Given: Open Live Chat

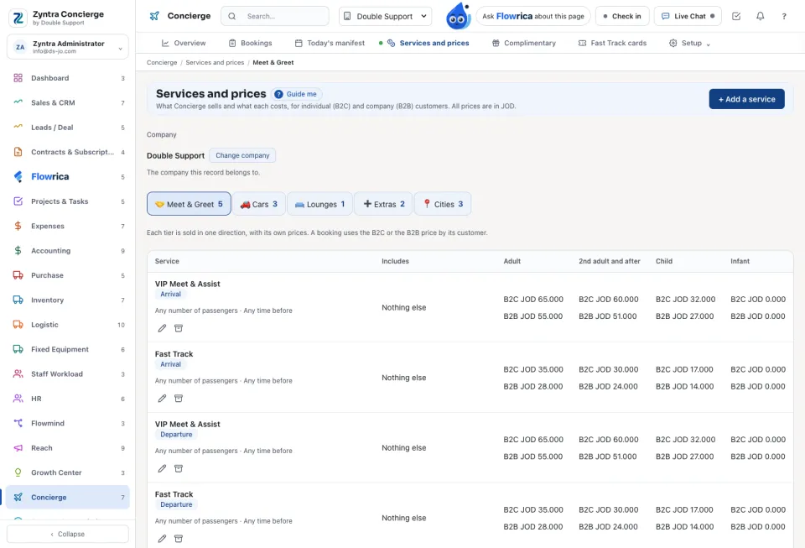Looking at the screenshot, I should pos(688,17).
